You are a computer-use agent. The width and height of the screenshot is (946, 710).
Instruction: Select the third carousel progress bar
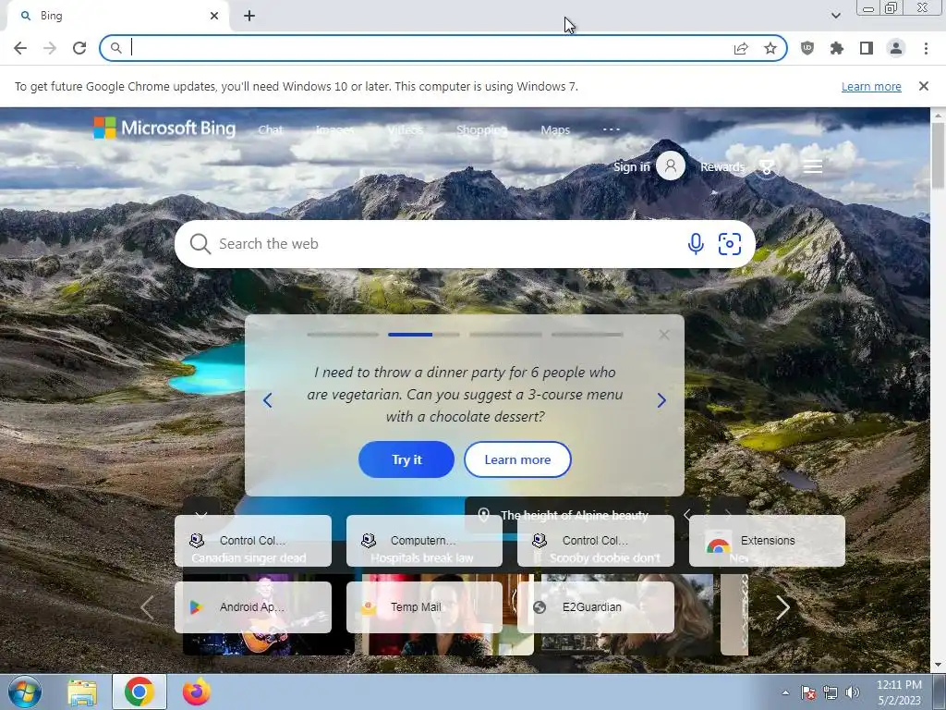[x=505, y=335]
